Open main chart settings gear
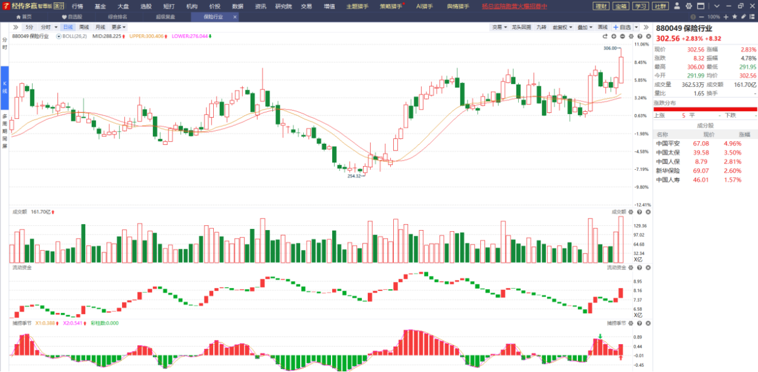Screen dimensions: 758x372 click(x=631, y=37)
